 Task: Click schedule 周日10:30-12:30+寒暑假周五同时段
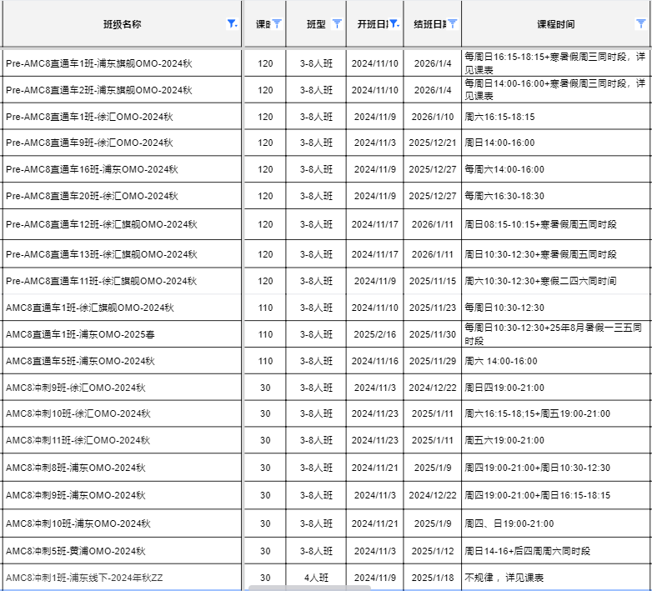click(x=556, y=254)
